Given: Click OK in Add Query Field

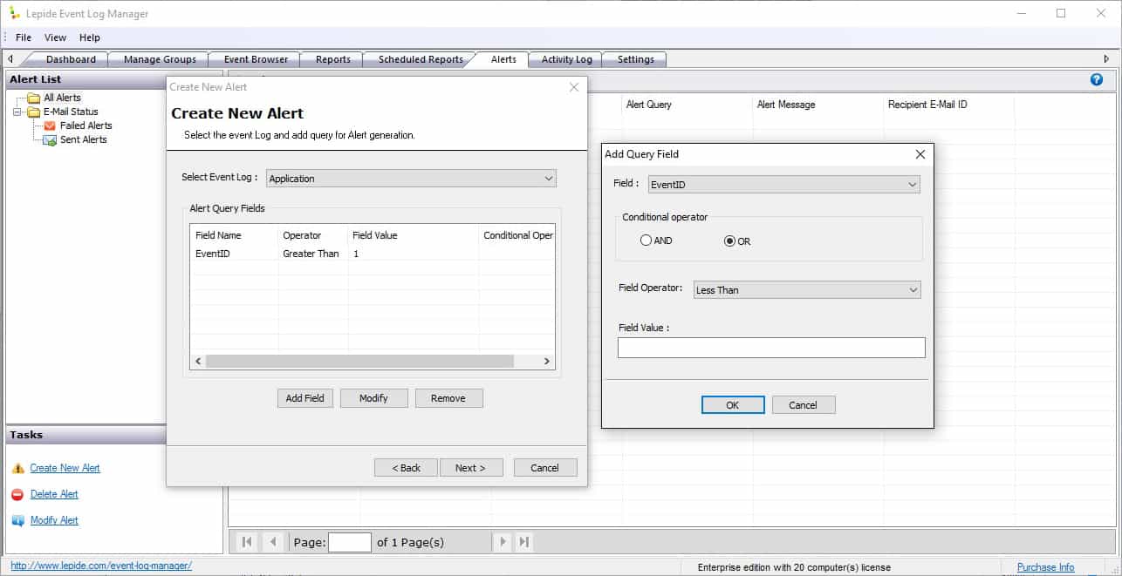Looking at the screenshot, I should [733, 405].
